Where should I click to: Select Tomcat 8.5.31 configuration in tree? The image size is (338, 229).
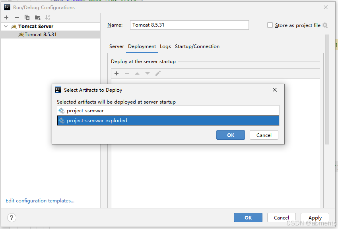[x=51, y=35]
